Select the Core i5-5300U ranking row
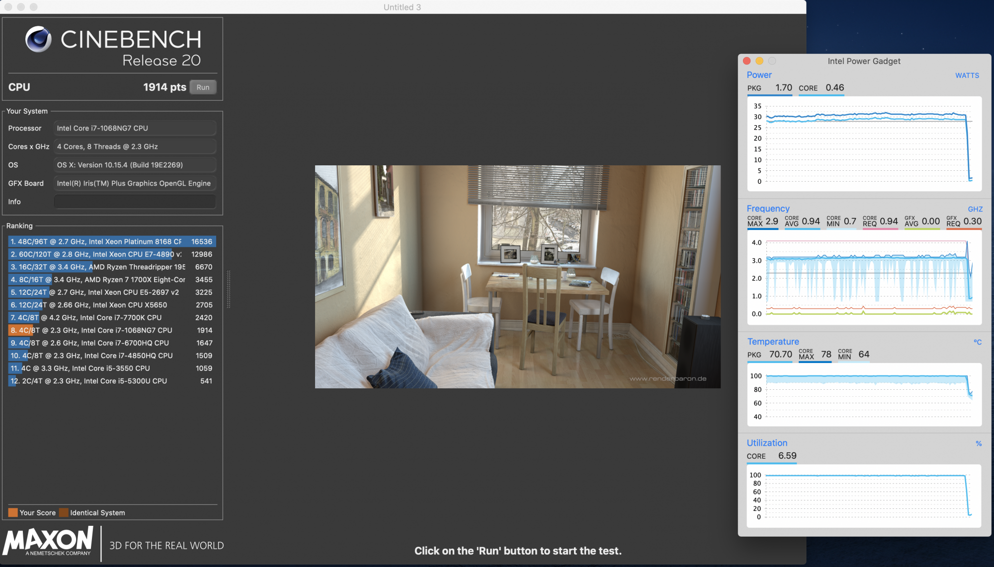Image resolution: width=994 pixels, height=567 pixels. coord(112,381)
